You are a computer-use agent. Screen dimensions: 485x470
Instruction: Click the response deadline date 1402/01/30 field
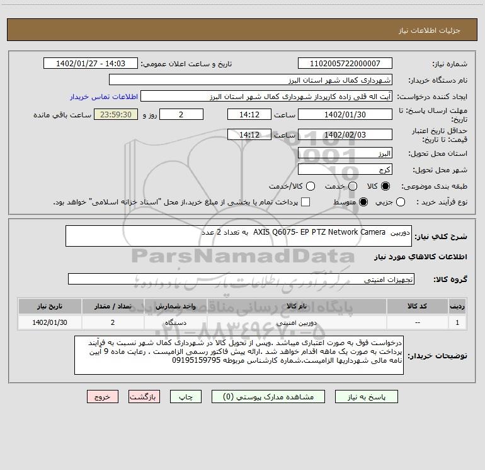click(x=345, y=114)
